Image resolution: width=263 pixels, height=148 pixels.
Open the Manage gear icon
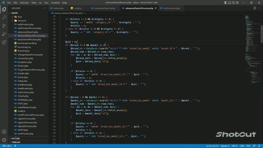4,140
